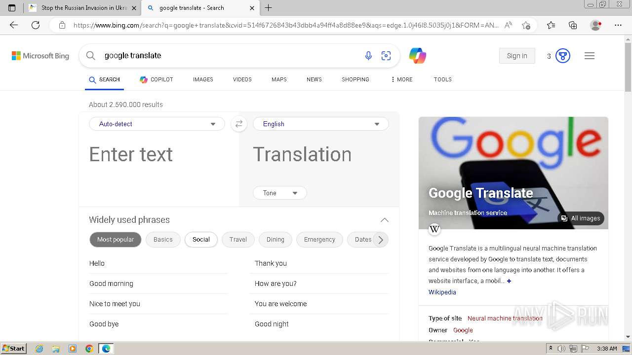Select the Dates phrase chip
This screenshot has width=632, height=355.
(363, 240)
